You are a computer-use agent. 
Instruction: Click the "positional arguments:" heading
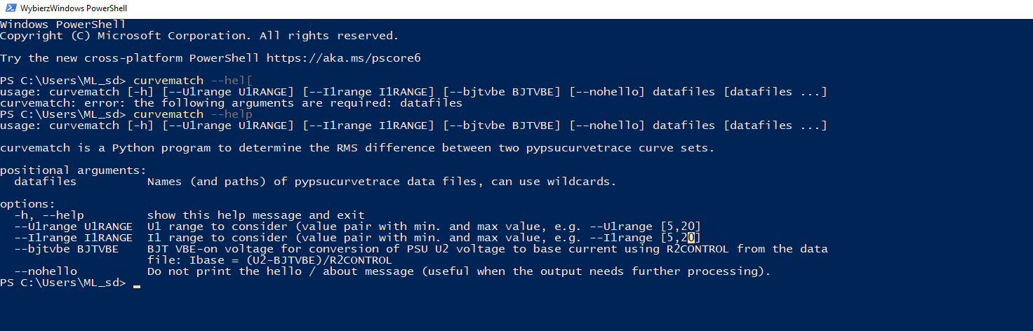(x=73, y=170)
